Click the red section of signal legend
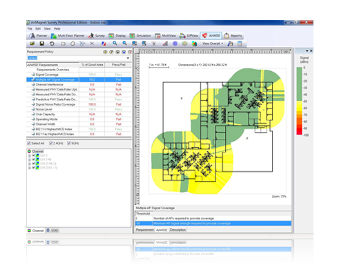This screenshot has width=337, height=266. (x=299, y=131)
